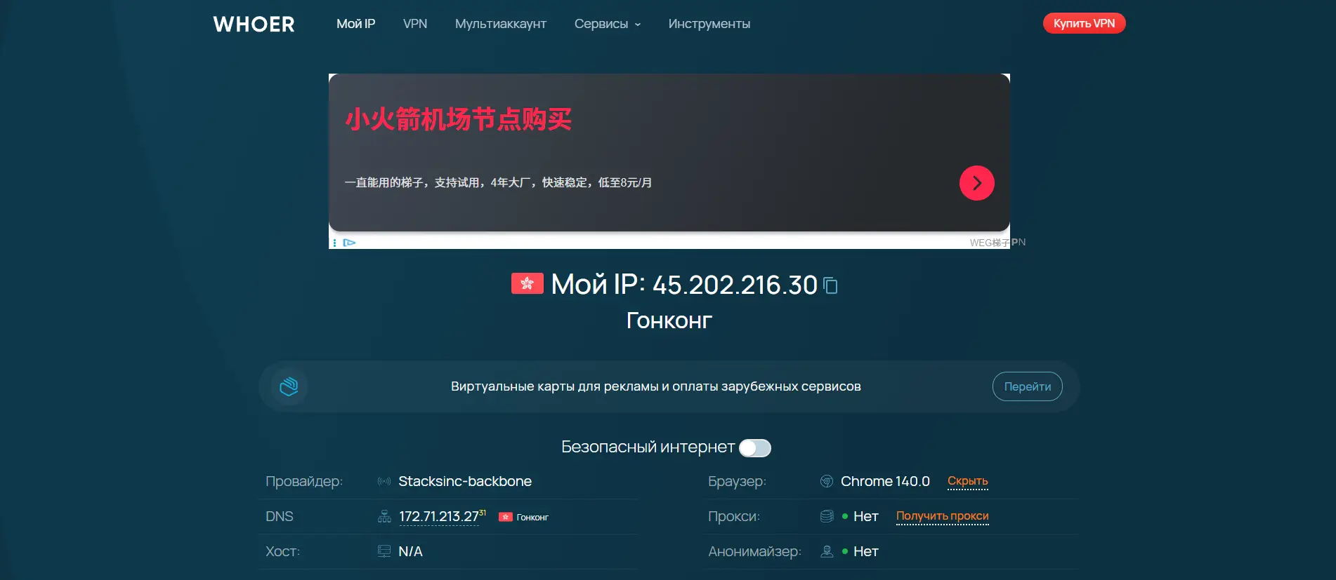Toggle the Безопасный интернет switch

754,448
